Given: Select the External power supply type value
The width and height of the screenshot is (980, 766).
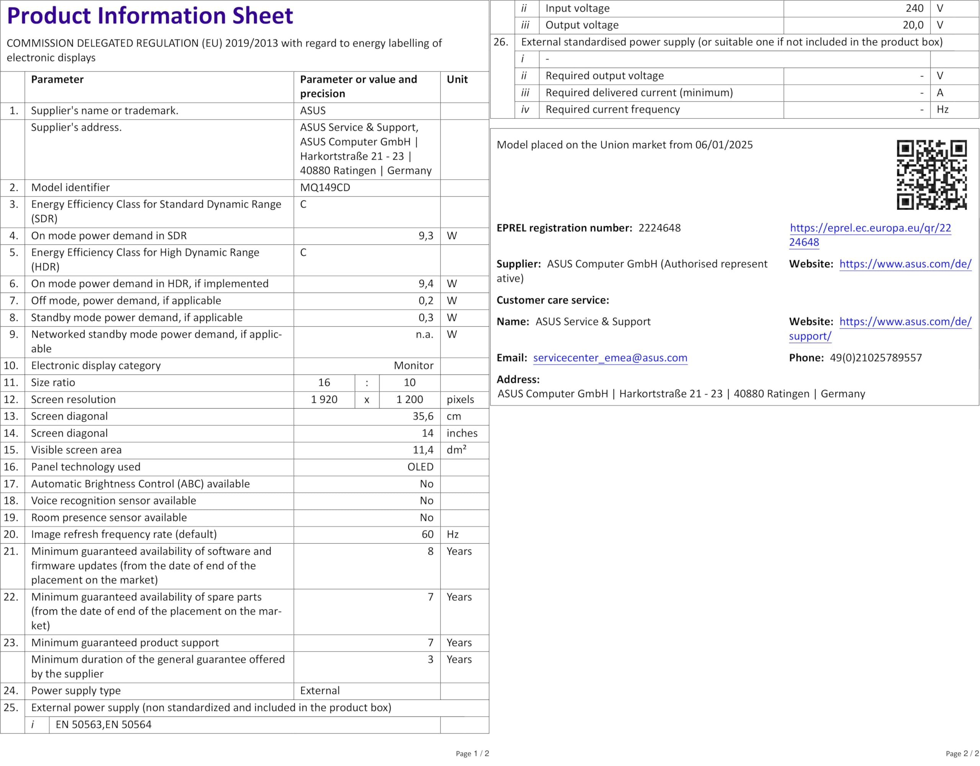Looking at the screenshot, I should (320, 691).
